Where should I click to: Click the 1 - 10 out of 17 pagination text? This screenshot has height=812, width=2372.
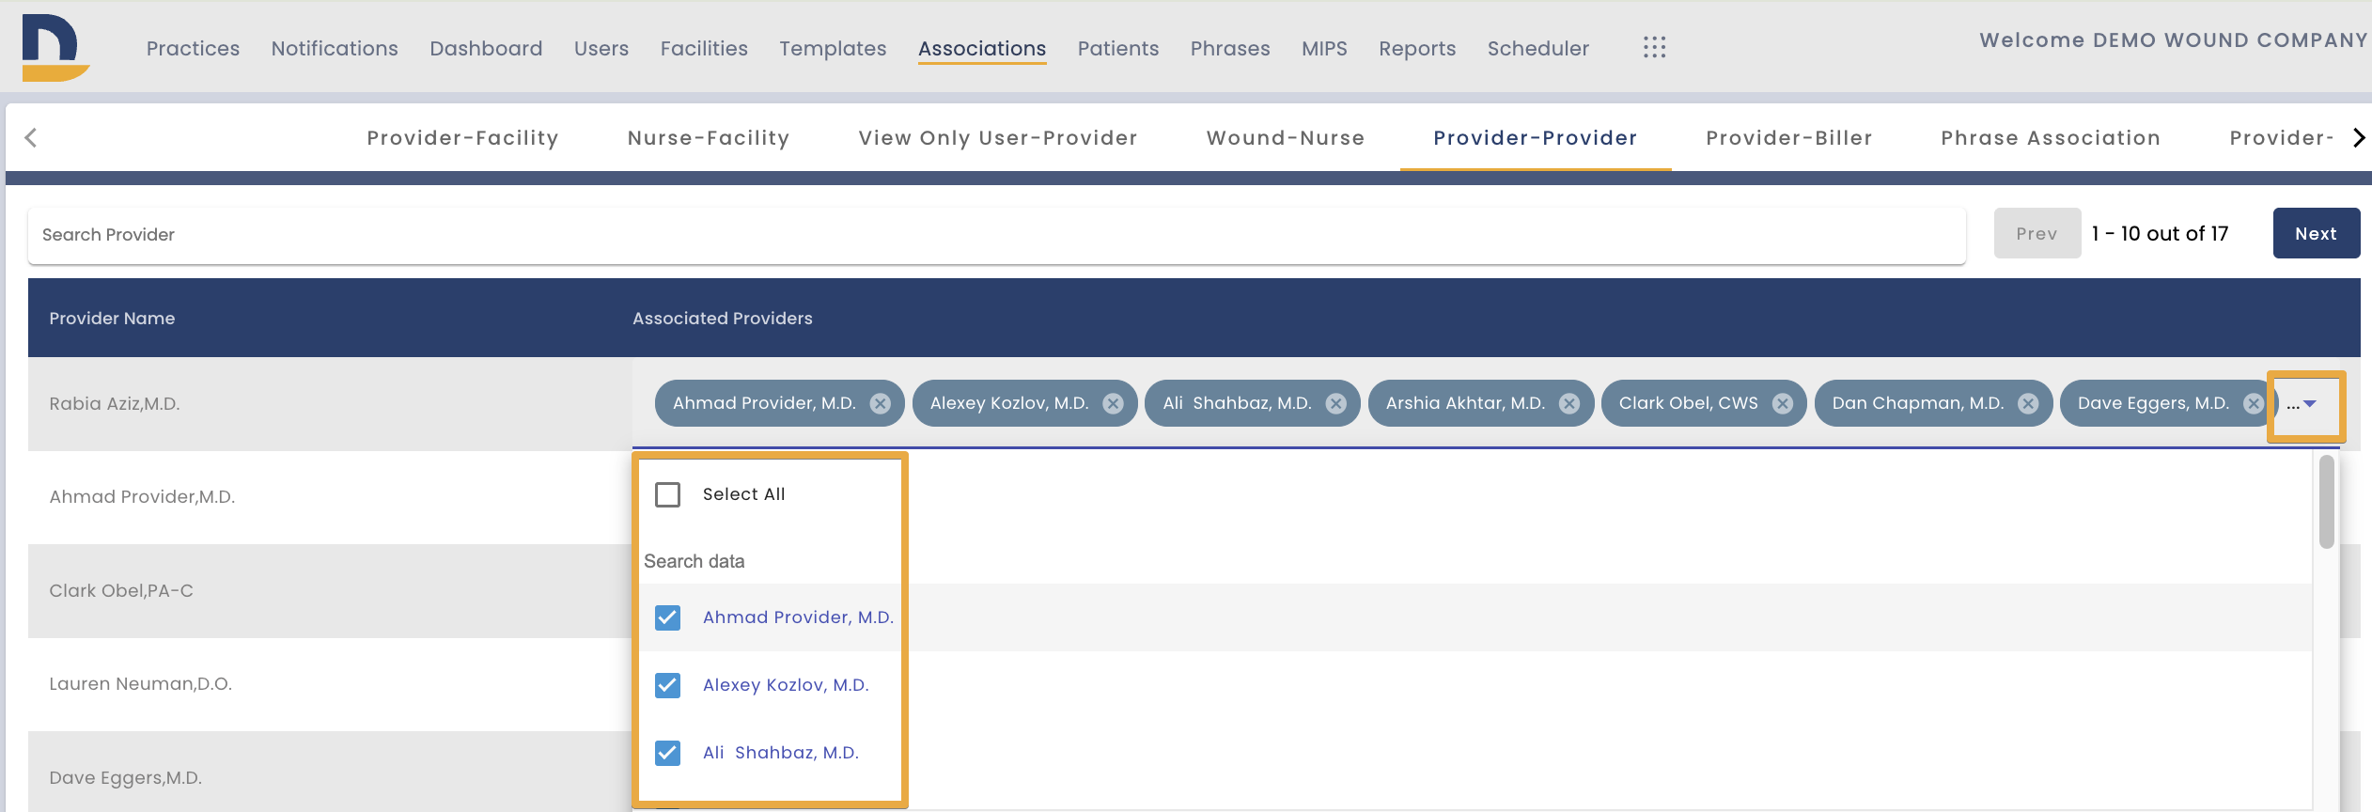pyautogui.click(x=2160, y=234)
